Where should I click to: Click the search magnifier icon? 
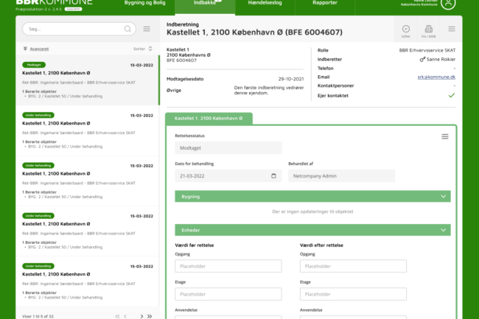(x=127, y=29)
